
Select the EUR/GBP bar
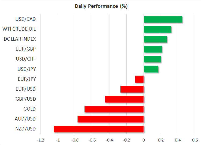click(153, 49)
